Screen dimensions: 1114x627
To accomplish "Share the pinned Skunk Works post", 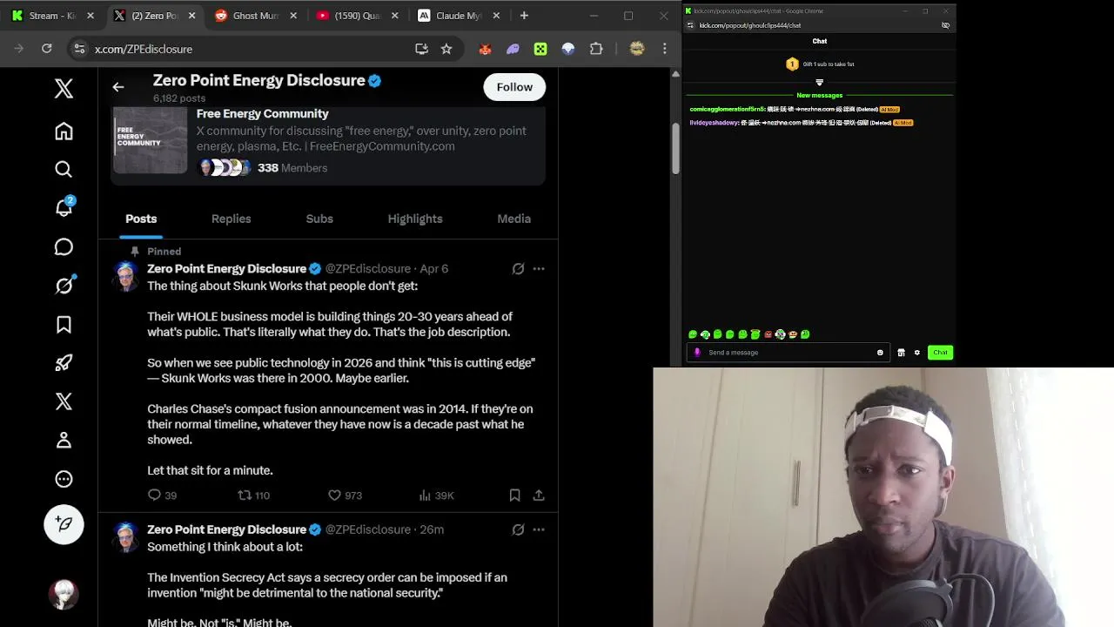I will click(x=539, y=496).
